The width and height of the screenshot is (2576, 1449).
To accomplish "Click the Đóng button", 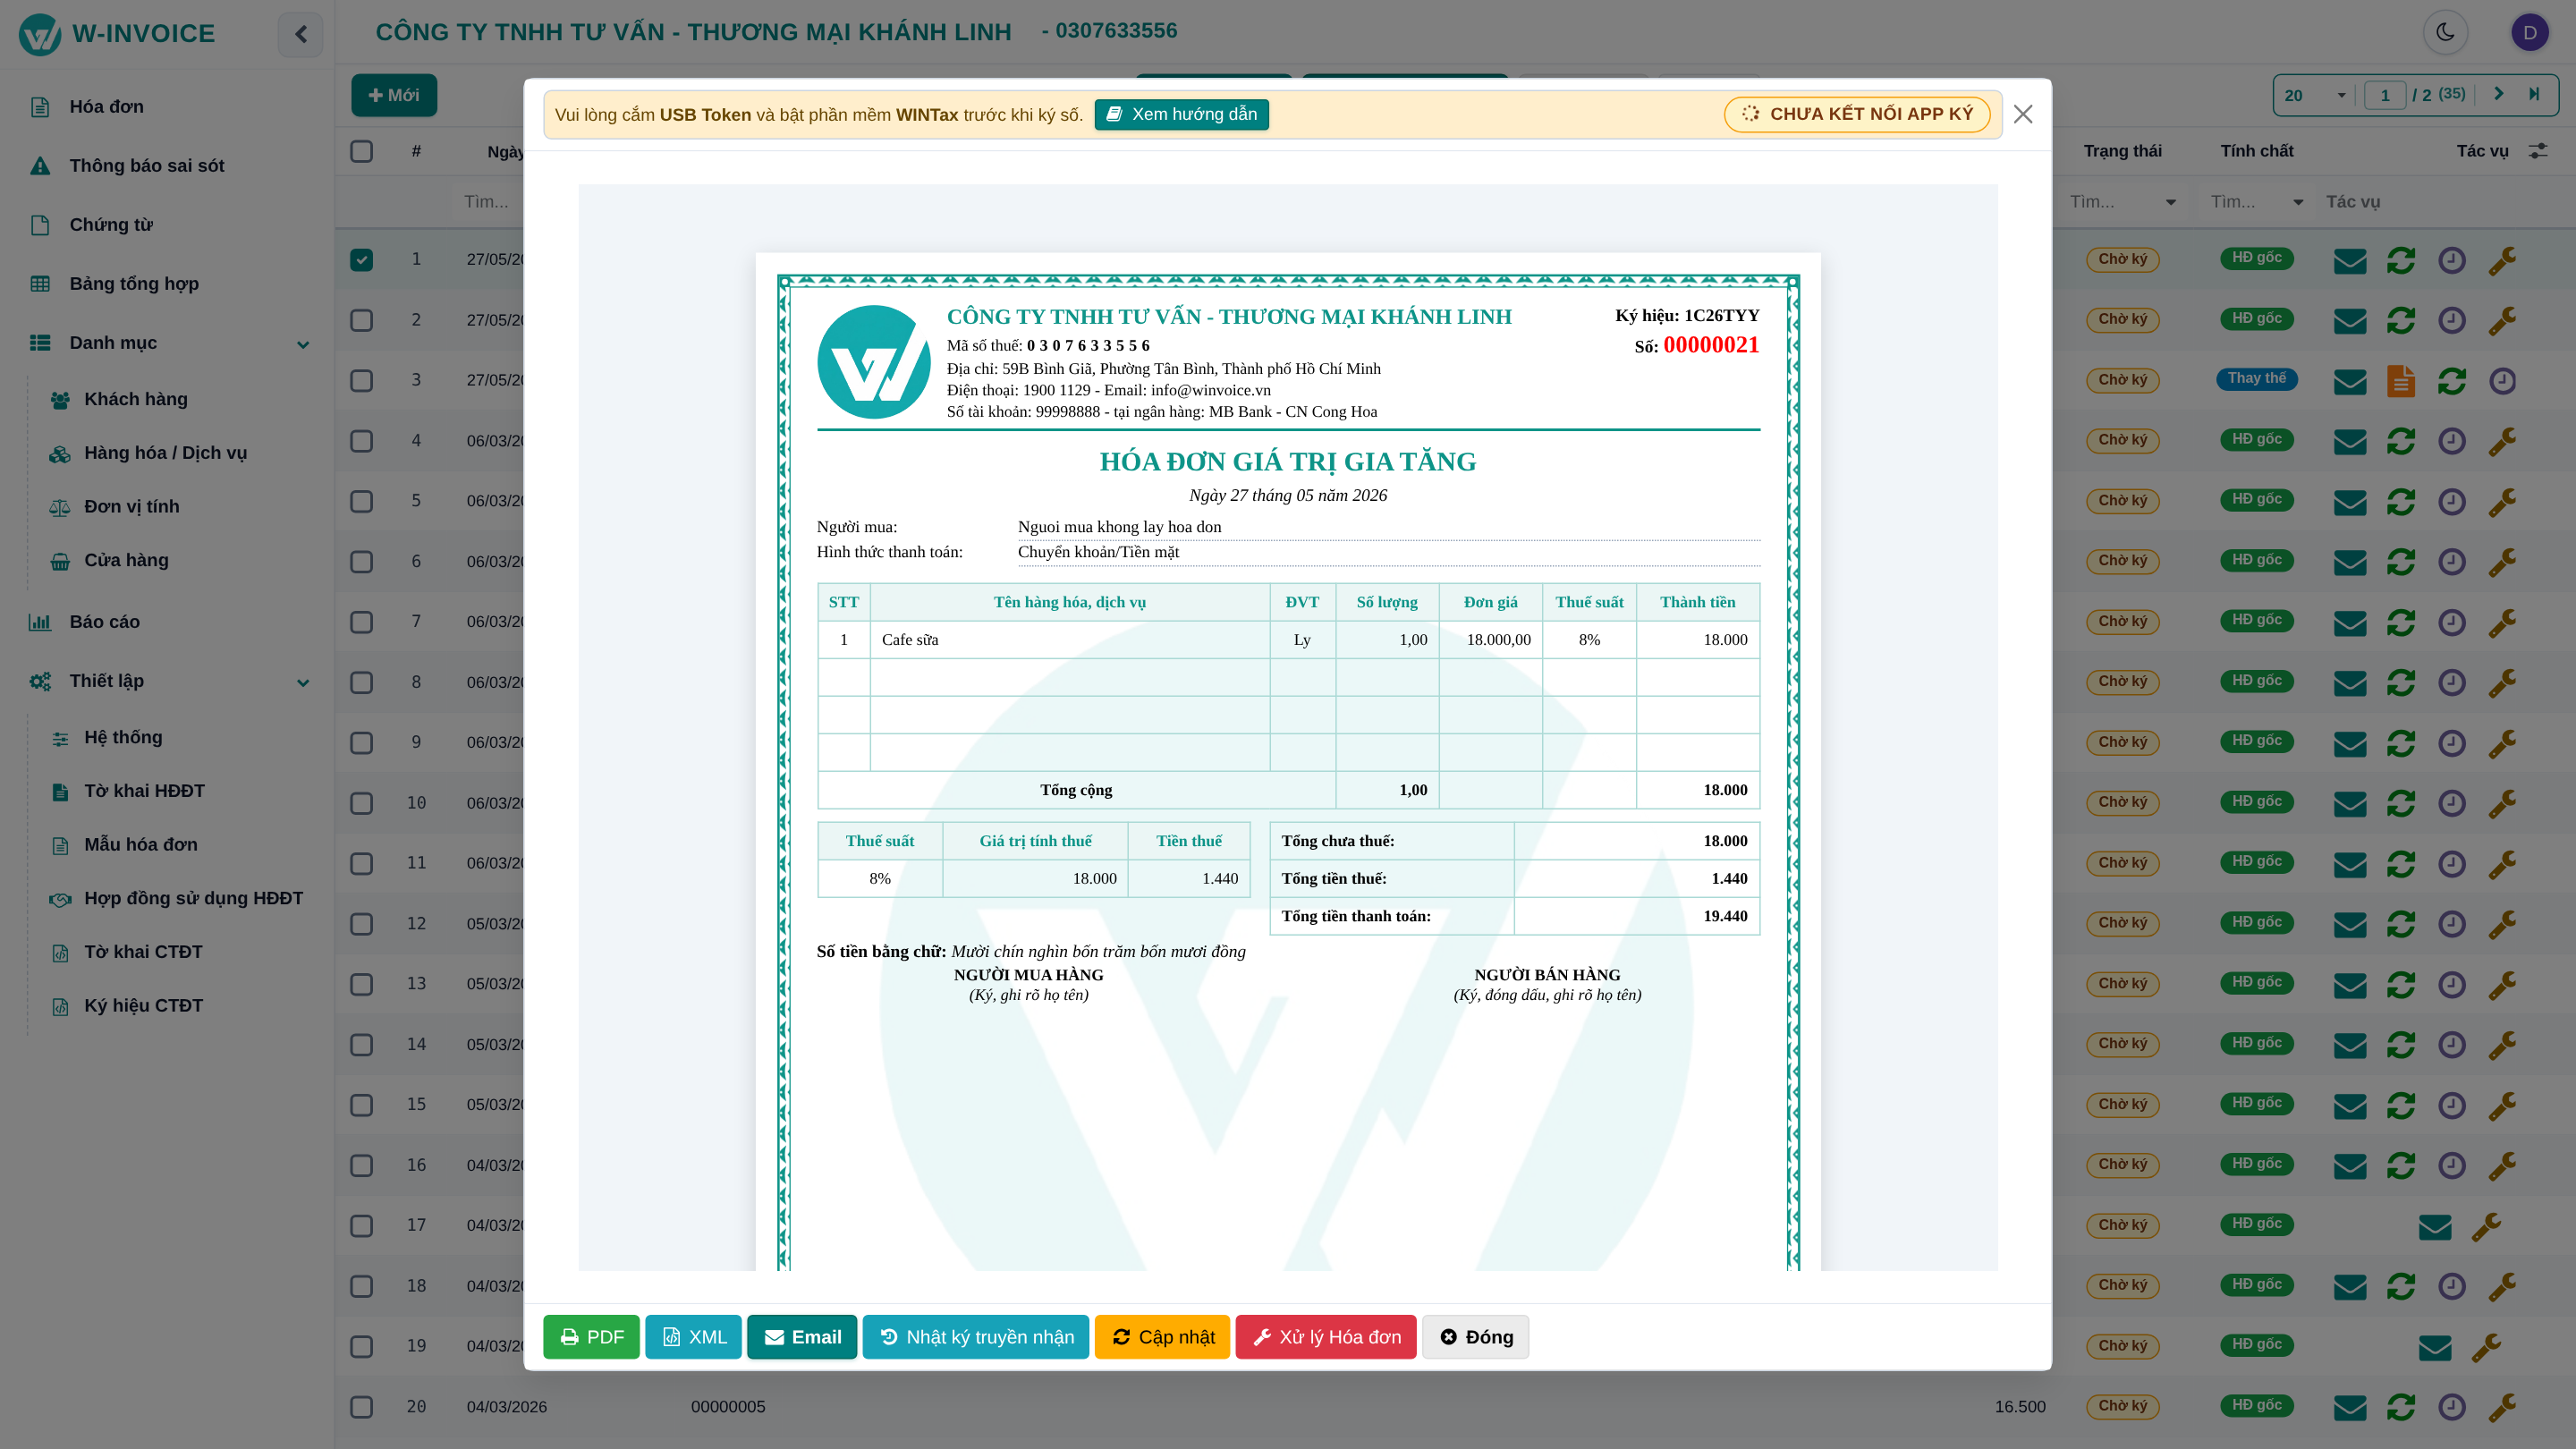I will click(x=1475, y=1337).
